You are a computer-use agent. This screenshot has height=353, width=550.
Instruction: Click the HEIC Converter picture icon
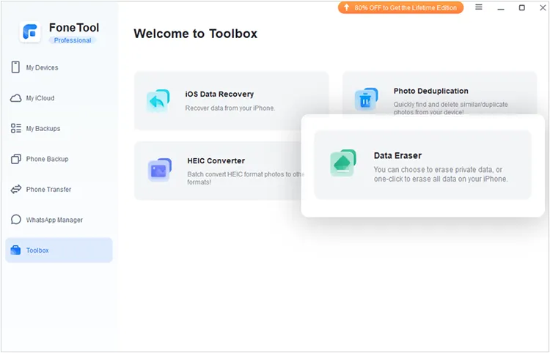[x=160, y=170]
